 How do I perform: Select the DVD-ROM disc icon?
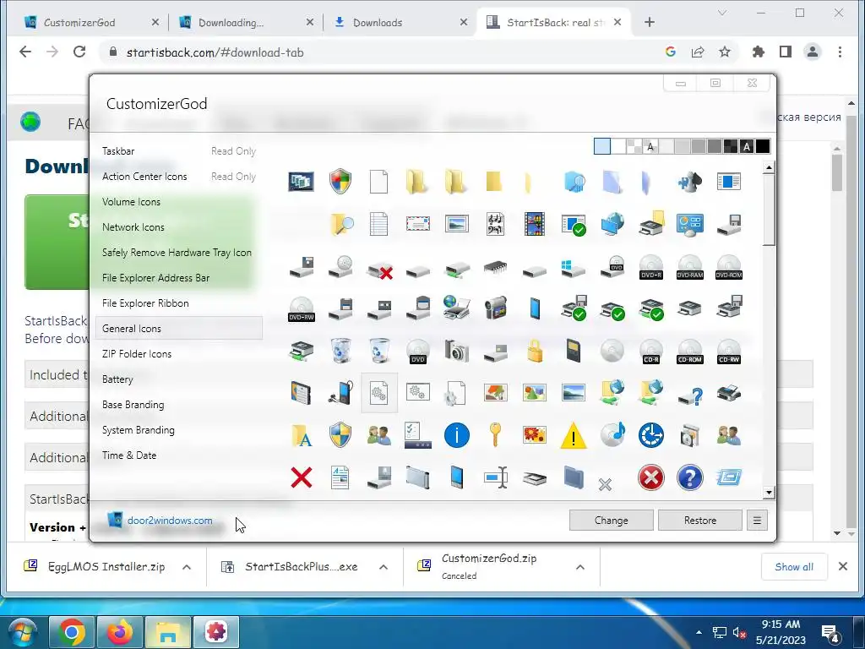(729, 268)
